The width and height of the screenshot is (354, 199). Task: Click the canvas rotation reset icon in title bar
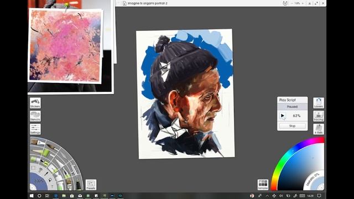point(285,3)
